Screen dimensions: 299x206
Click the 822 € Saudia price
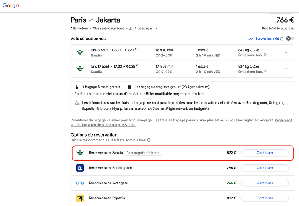(231, 153)
